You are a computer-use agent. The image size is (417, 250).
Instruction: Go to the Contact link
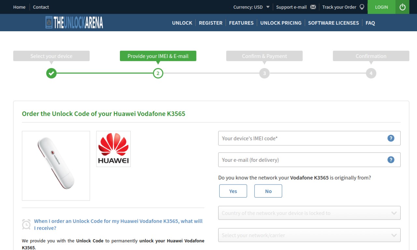[x=41, y=7]
